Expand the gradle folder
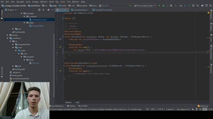The image size is (213, 119). click(7, 35)
